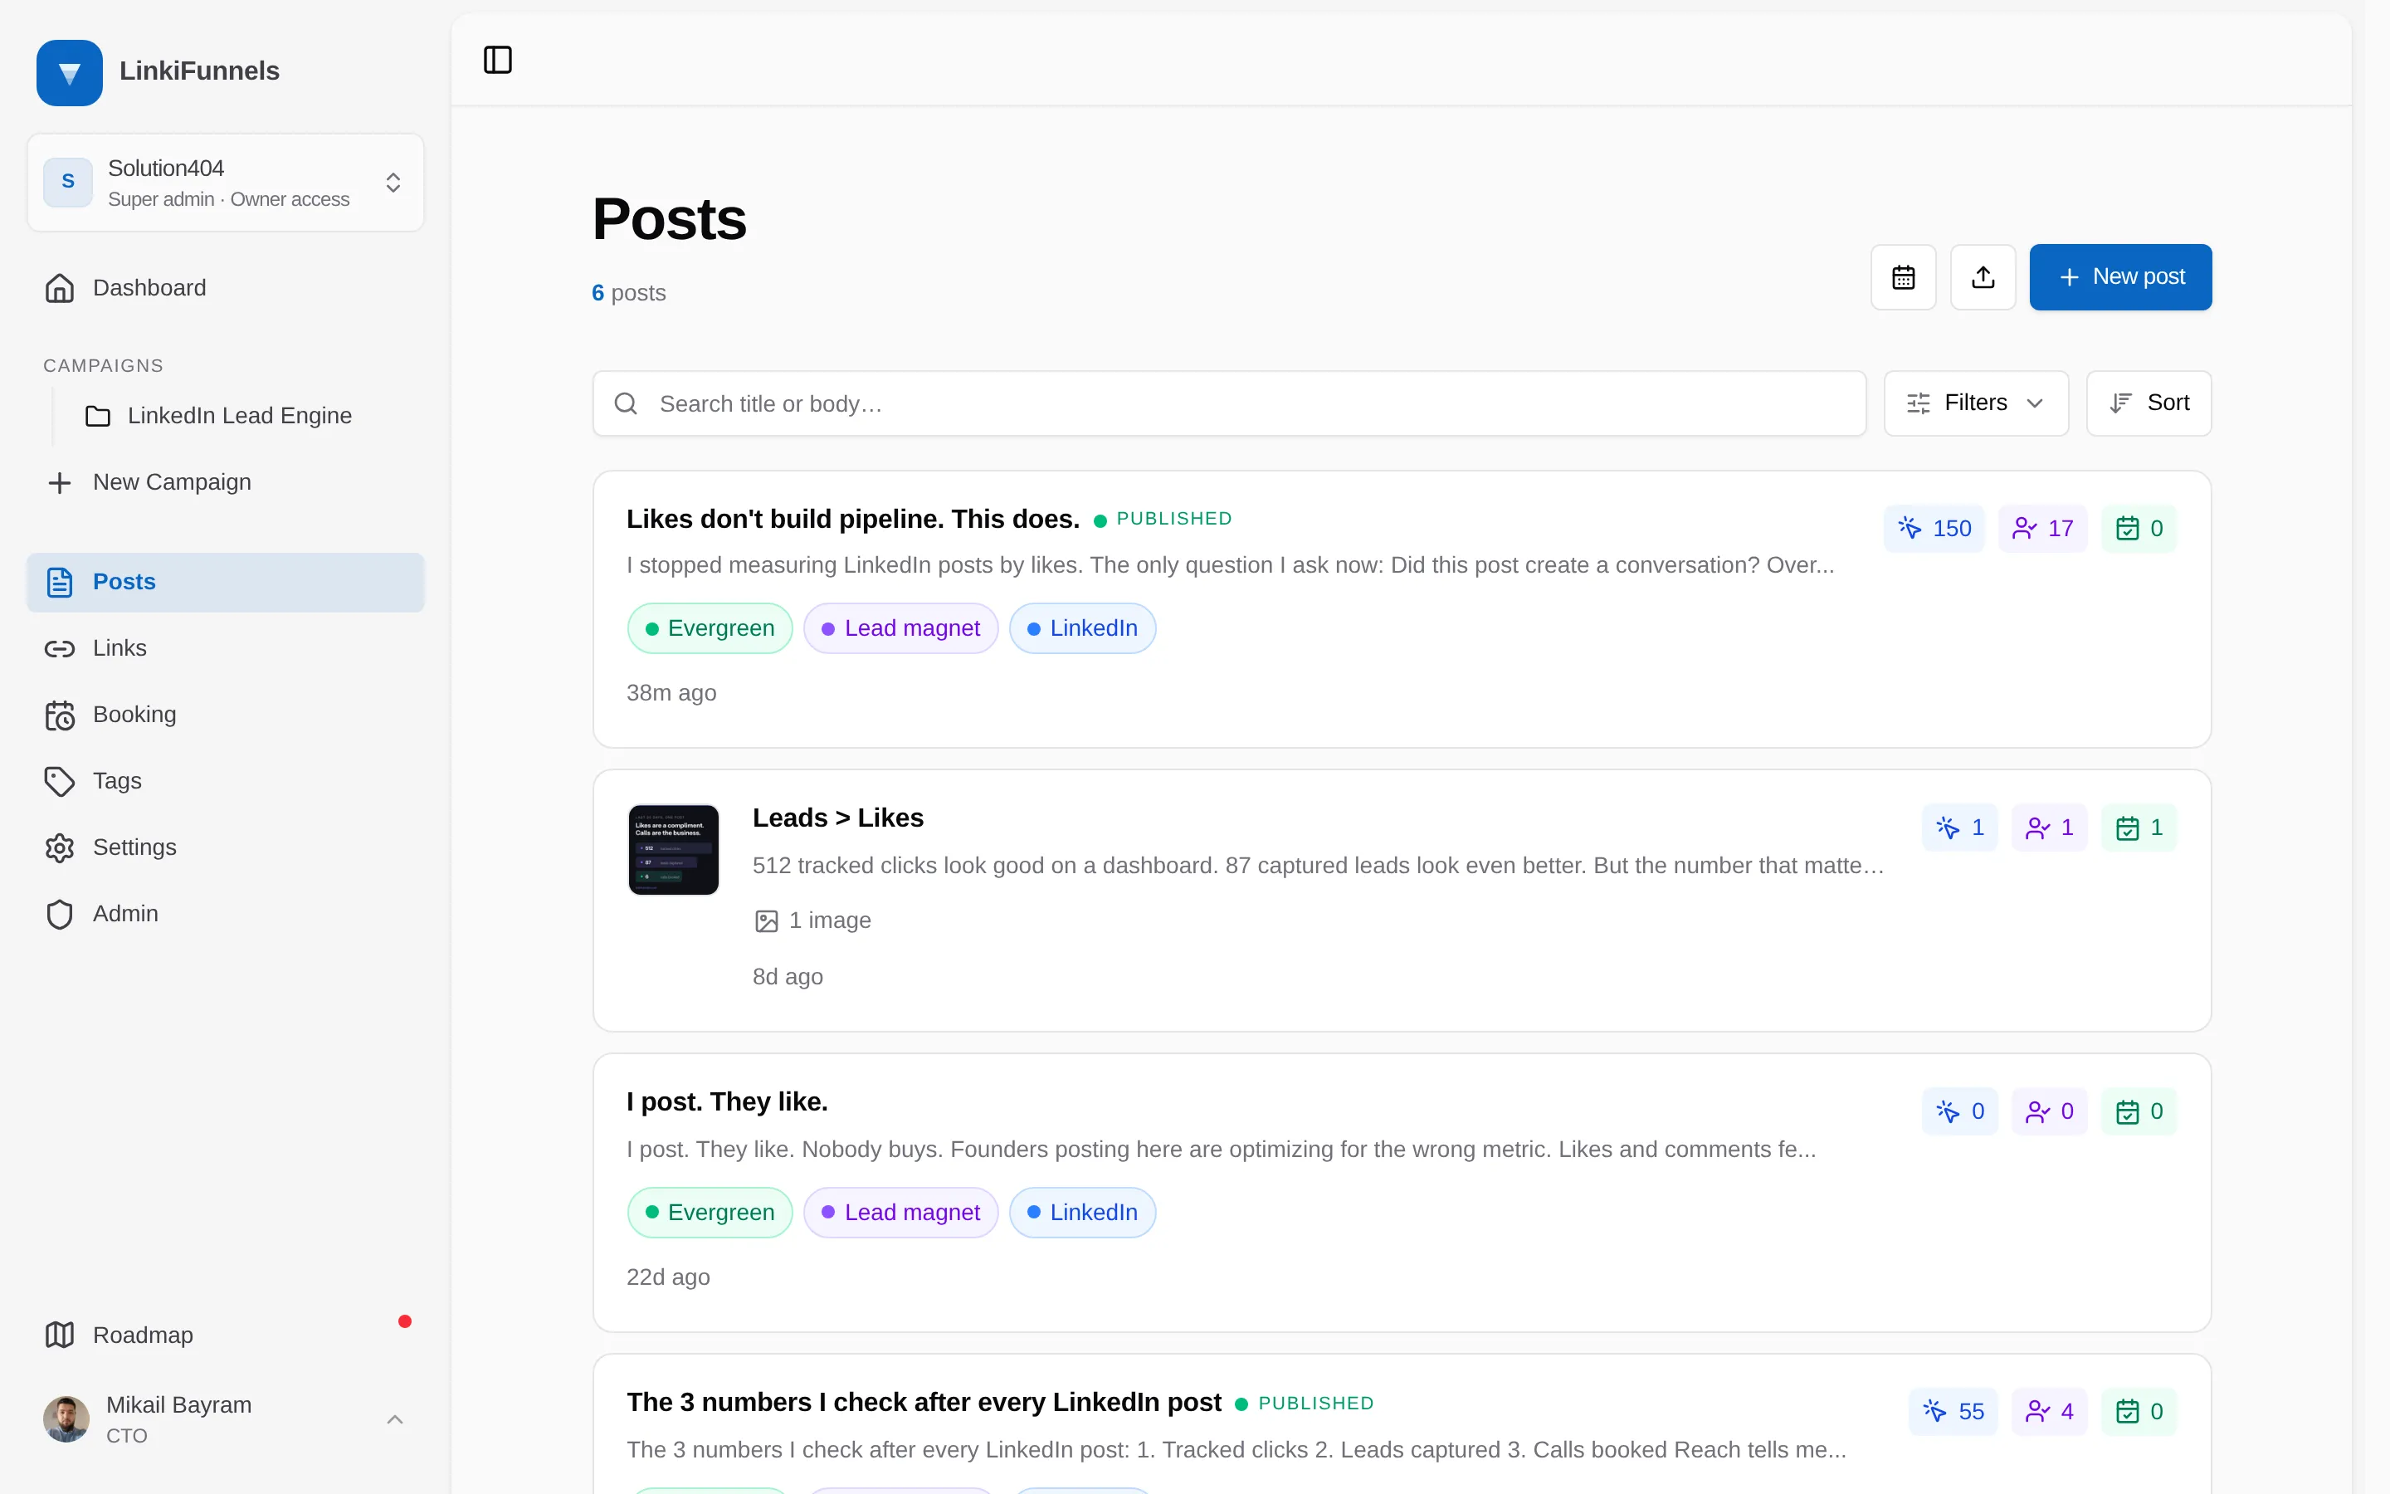This screenshot has width=2390, height=1494.
Task: Click the Settings gear icon
Action: (x=59, y=847)
